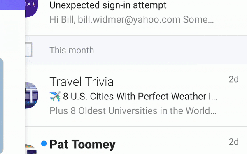Tick the checkbox beside This month
Screen dimensions: 247x154
tap(28, 50)
